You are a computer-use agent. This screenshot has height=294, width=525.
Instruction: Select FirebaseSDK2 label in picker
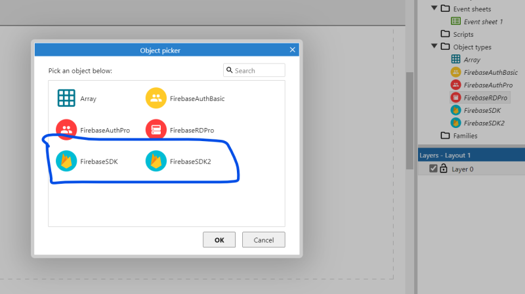(190, 161)
